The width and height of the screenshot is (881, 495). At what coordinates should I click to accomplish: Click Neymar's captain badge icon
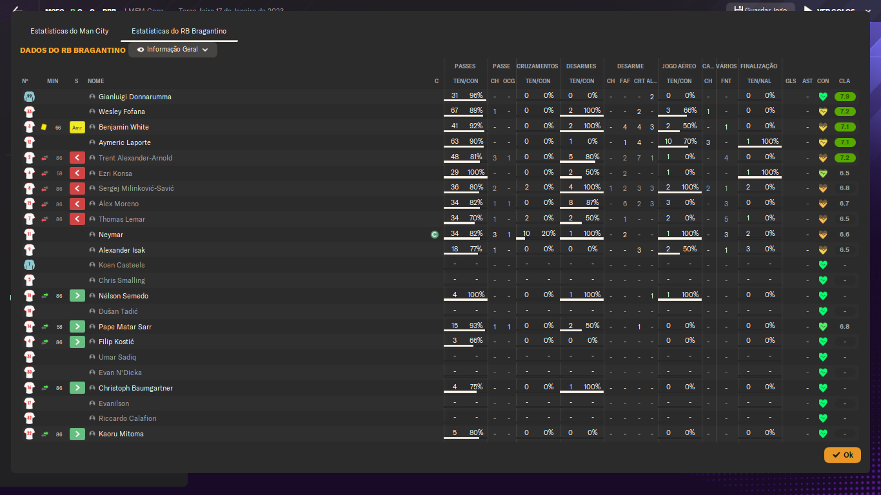(435, 235)
